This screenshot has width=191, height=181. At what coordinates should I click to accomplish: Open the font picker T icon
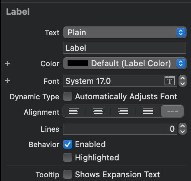coord(170,81)
